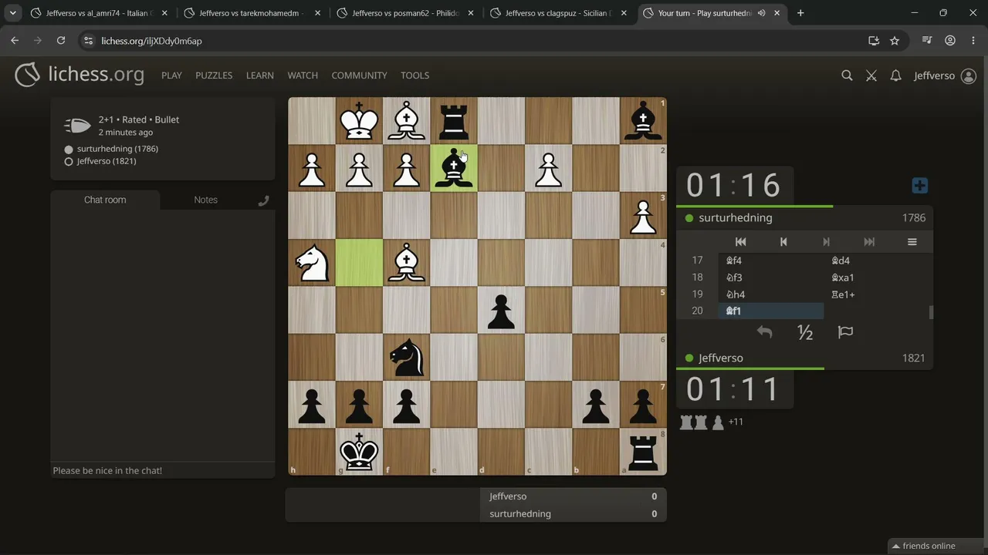Open the Jeffverso user menu in header
Screen dimensions: 988x555
point(945,76)
